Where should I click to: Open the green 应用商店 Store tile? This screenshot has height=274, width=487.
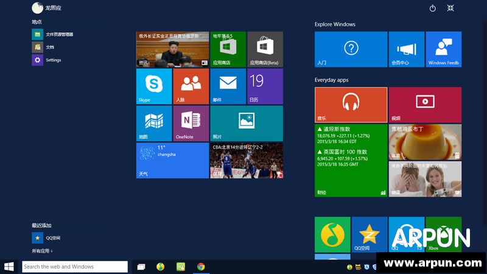point(228,49)
